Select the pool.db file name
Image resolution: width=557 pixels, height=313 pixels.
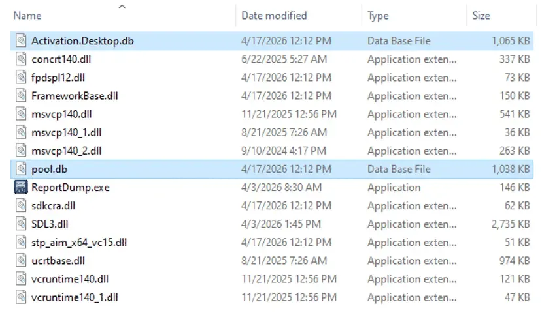click(50, 169)
